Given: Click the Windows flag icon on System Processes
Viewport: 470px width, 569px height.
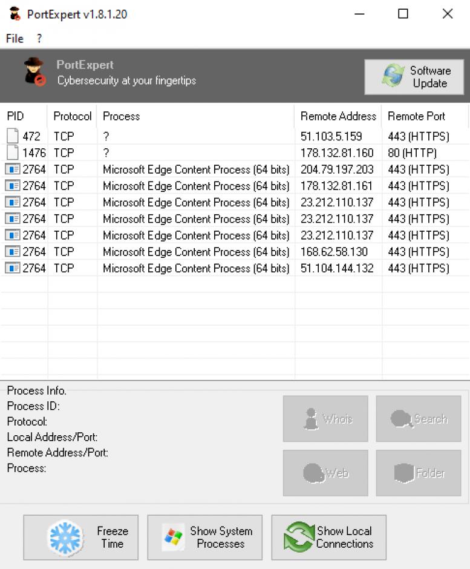Looking at the screenshot, I should coord(173,538).
